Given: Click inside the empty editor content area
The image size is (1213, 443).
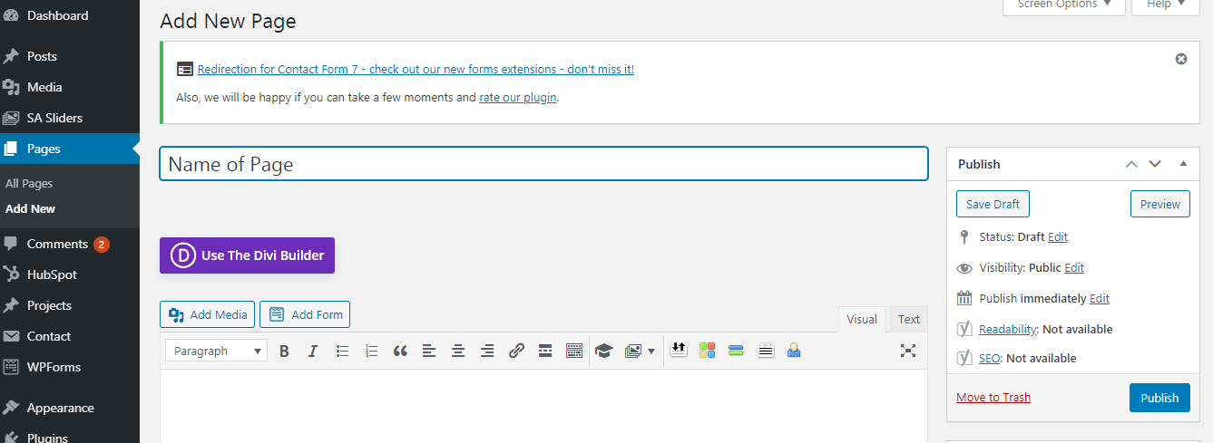Looking at the screenshot, I should (543, 406).
